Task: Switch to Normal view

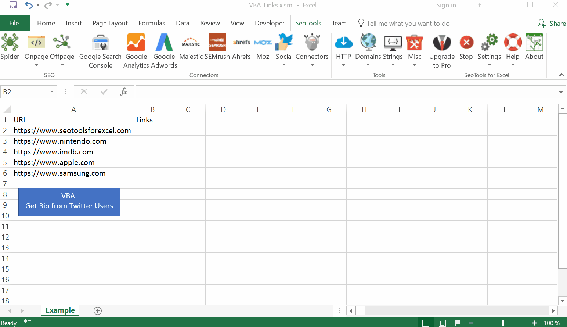Action: pyautogui.click(x=426, y=323)
